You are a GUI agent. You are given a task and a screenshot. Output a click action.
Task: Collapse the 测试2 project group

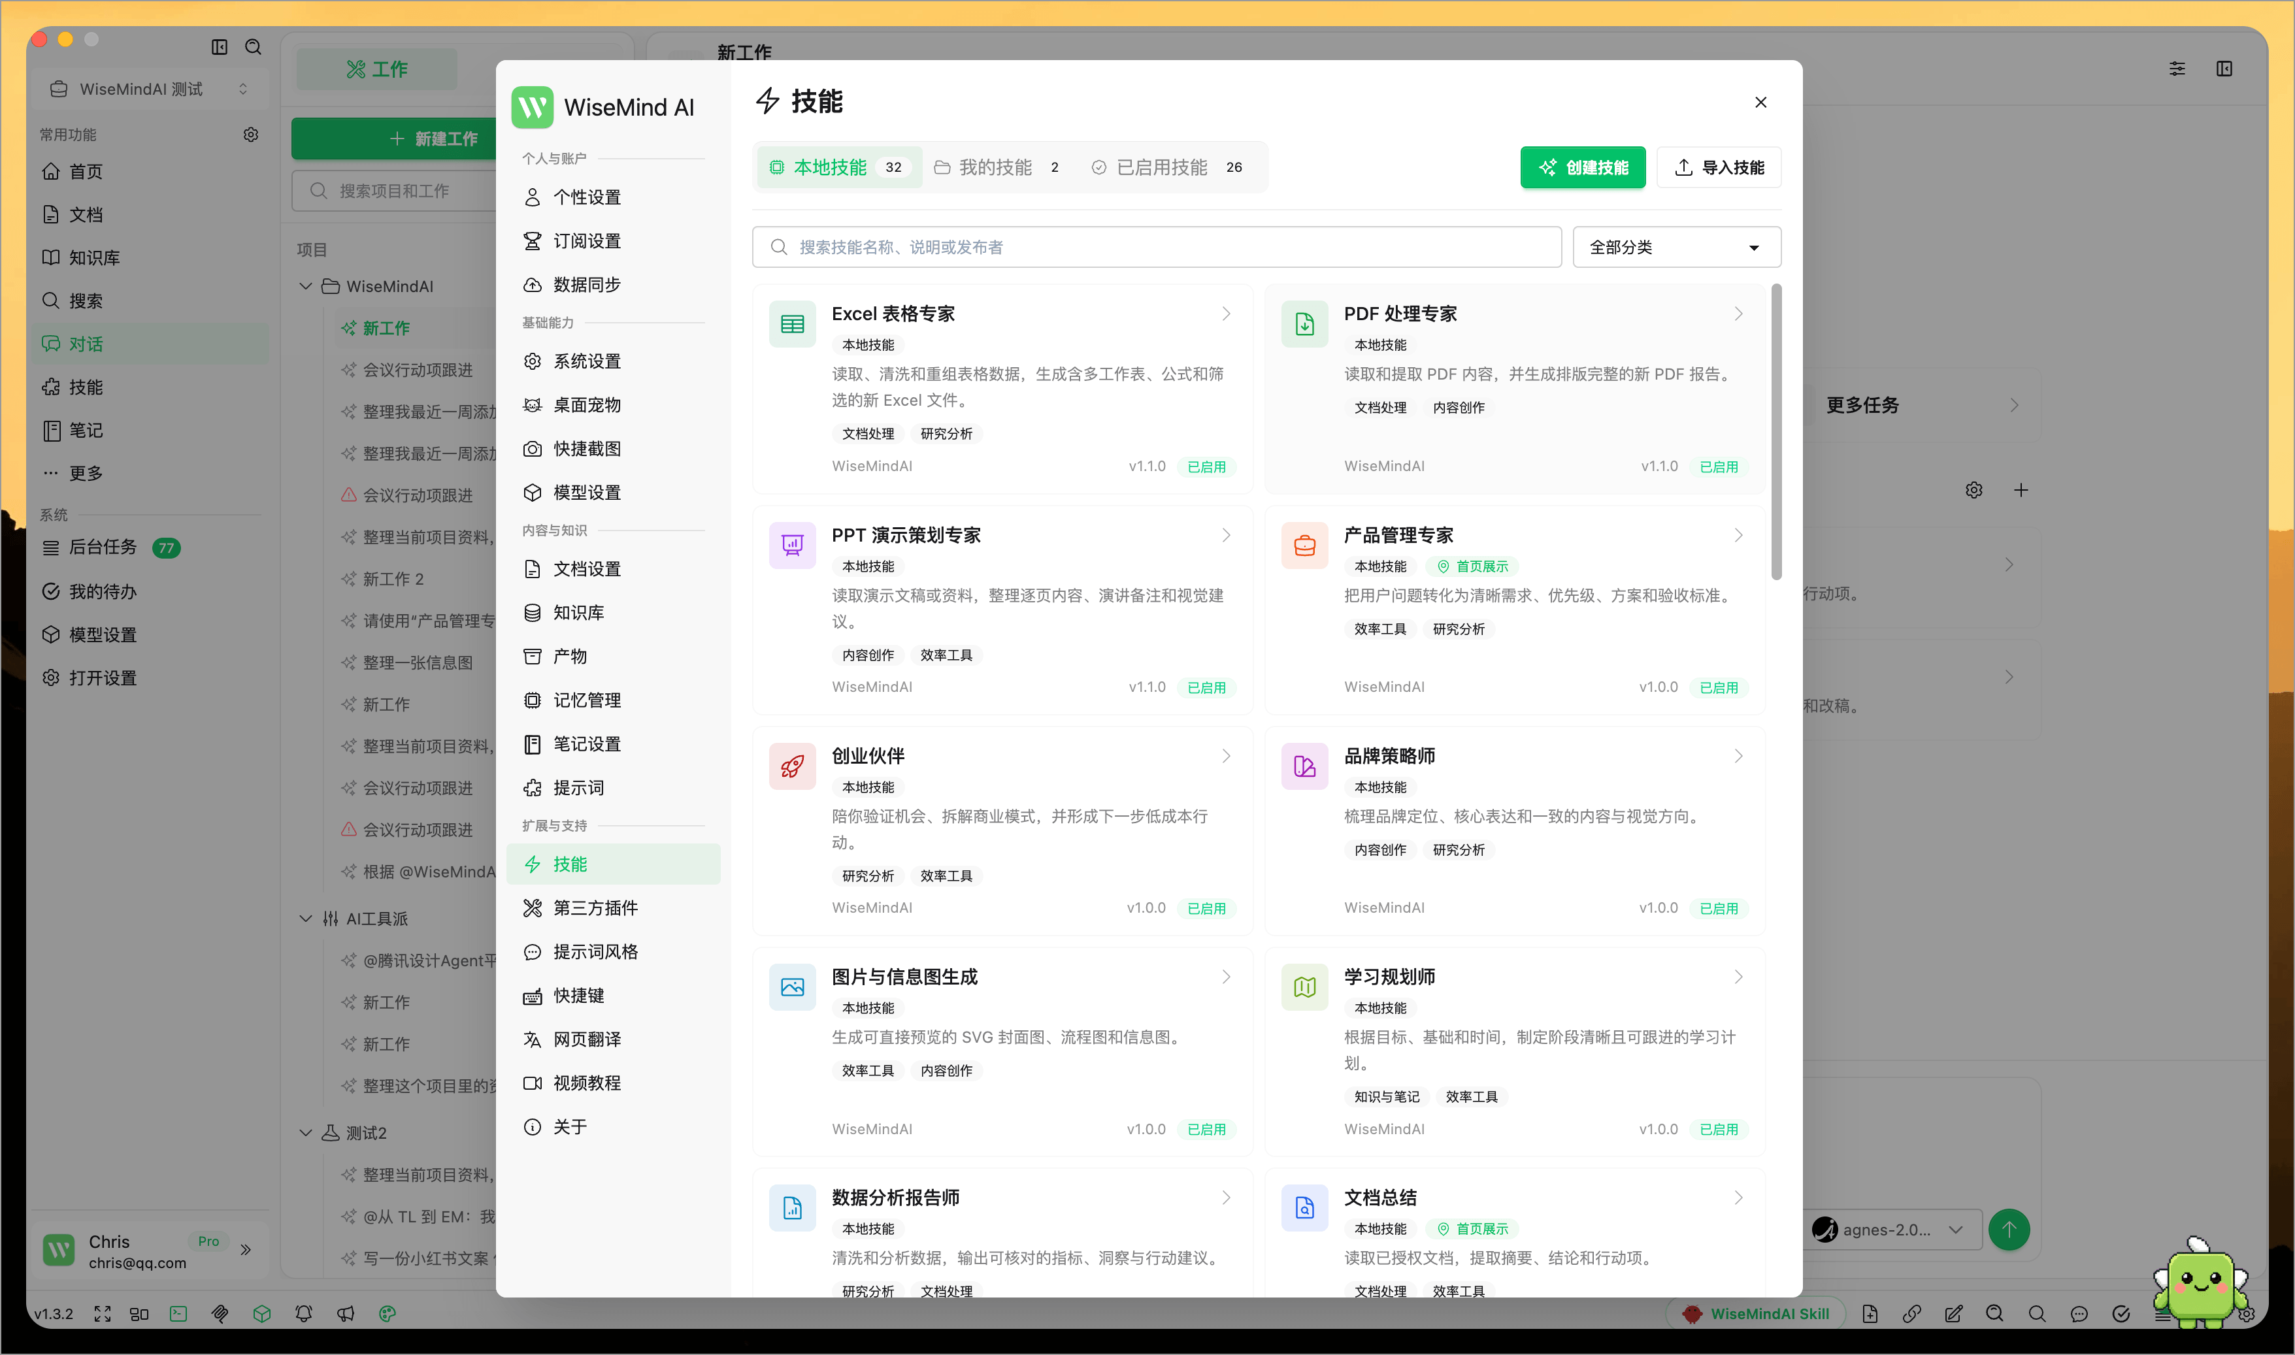tap(305, 1132)
